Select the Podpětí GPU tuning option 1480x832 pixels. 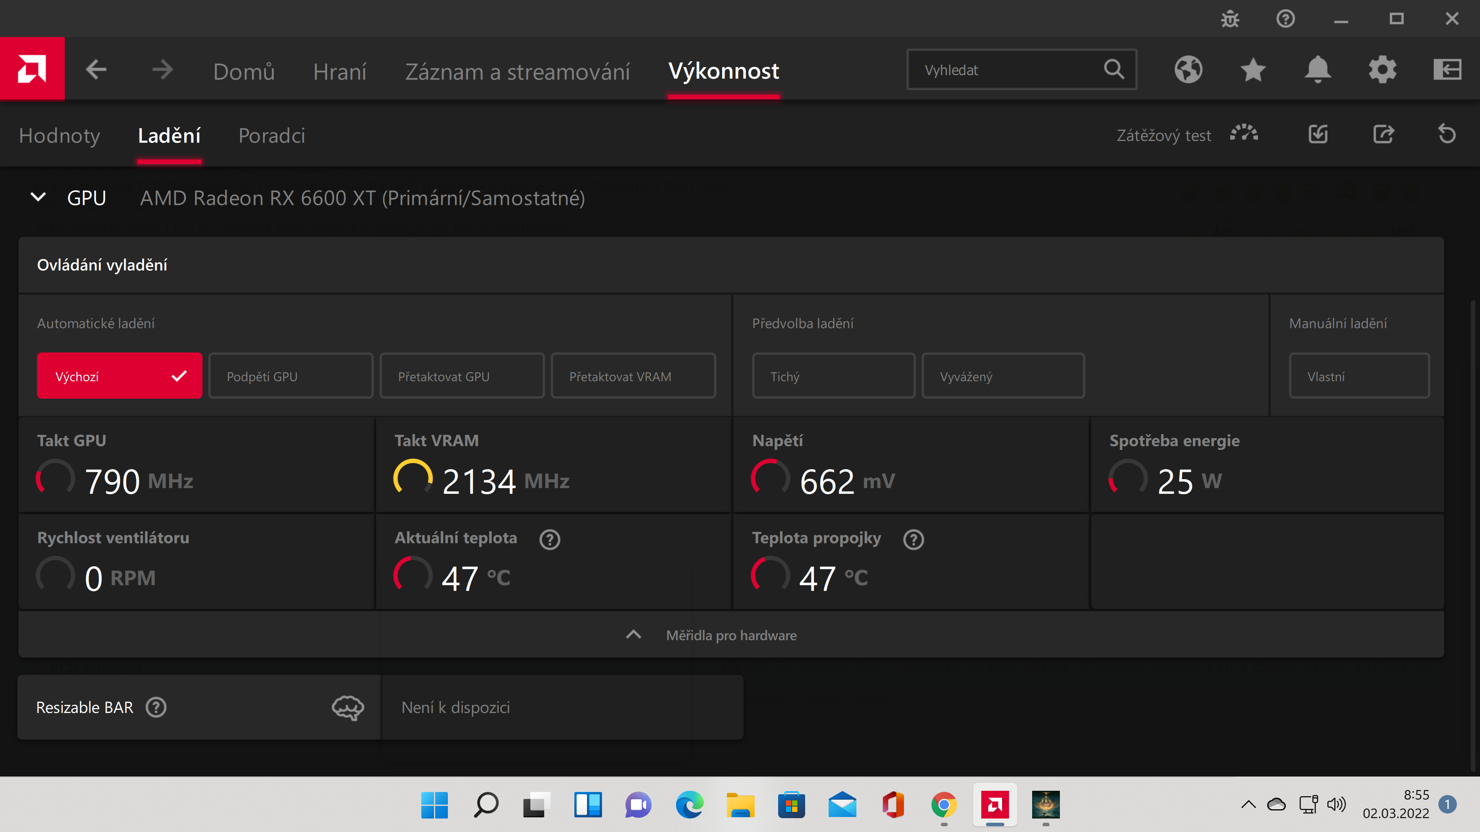pyautogui.click(x=291, y=376)
